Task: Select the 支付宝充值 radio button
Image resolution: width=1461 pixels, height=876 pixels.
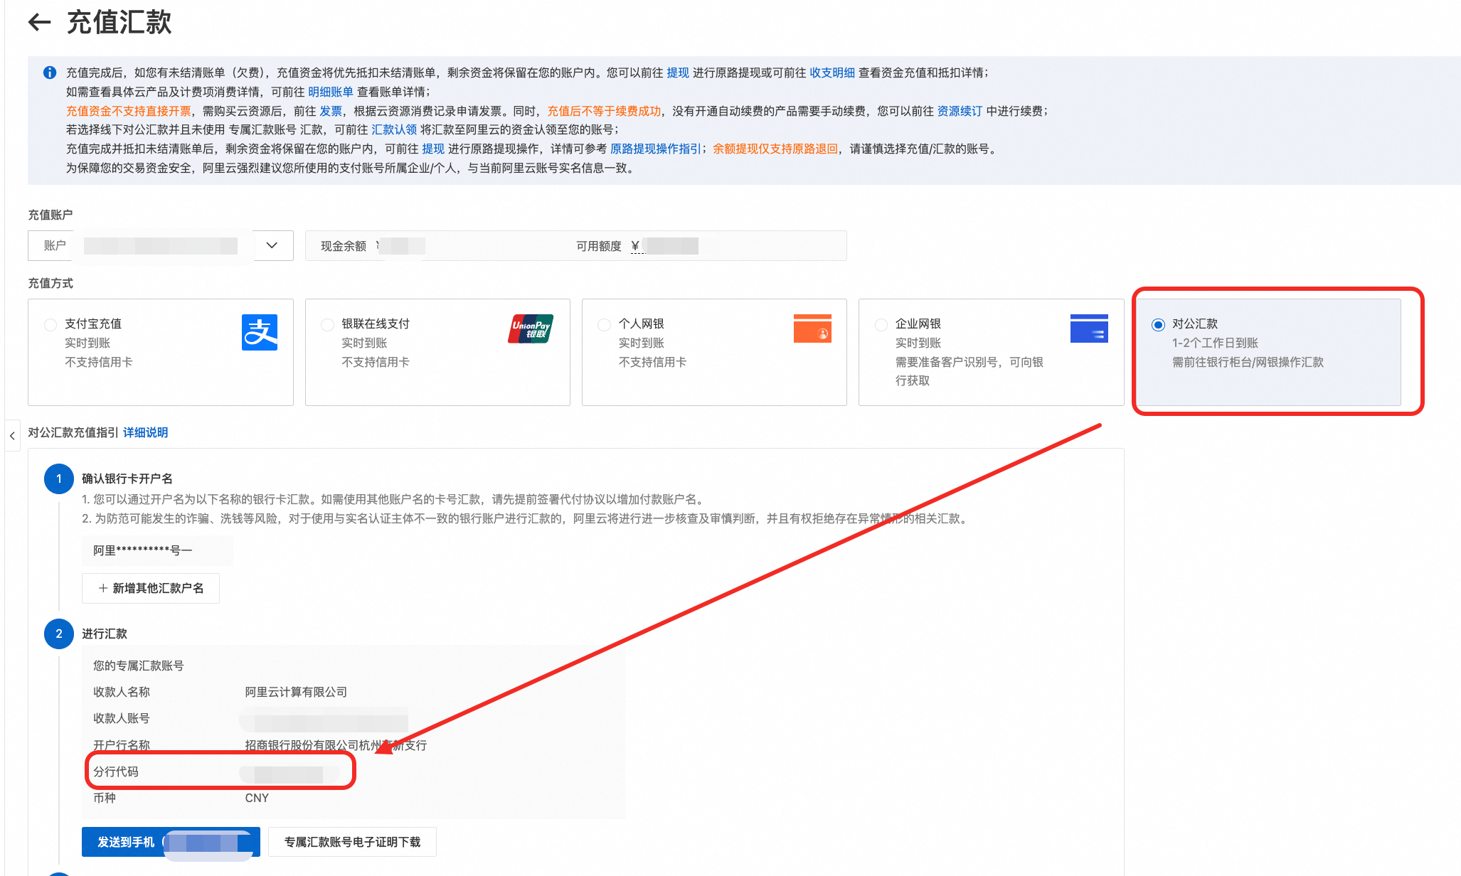Action: 51,325
